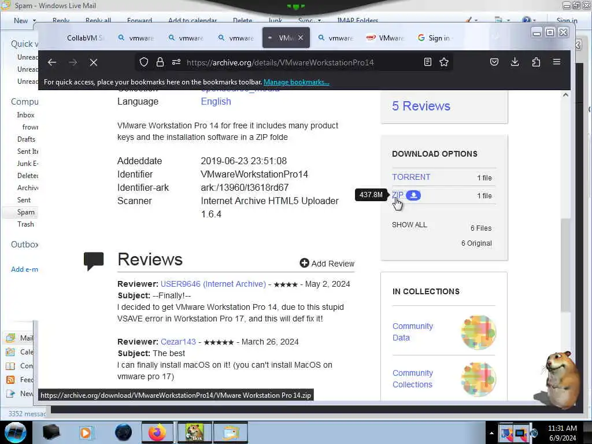Image resolution: width=592 pixels, height=444 pixels.
Task: Select Inbox folder in Windows Live Mail
Action: (25, 115)
